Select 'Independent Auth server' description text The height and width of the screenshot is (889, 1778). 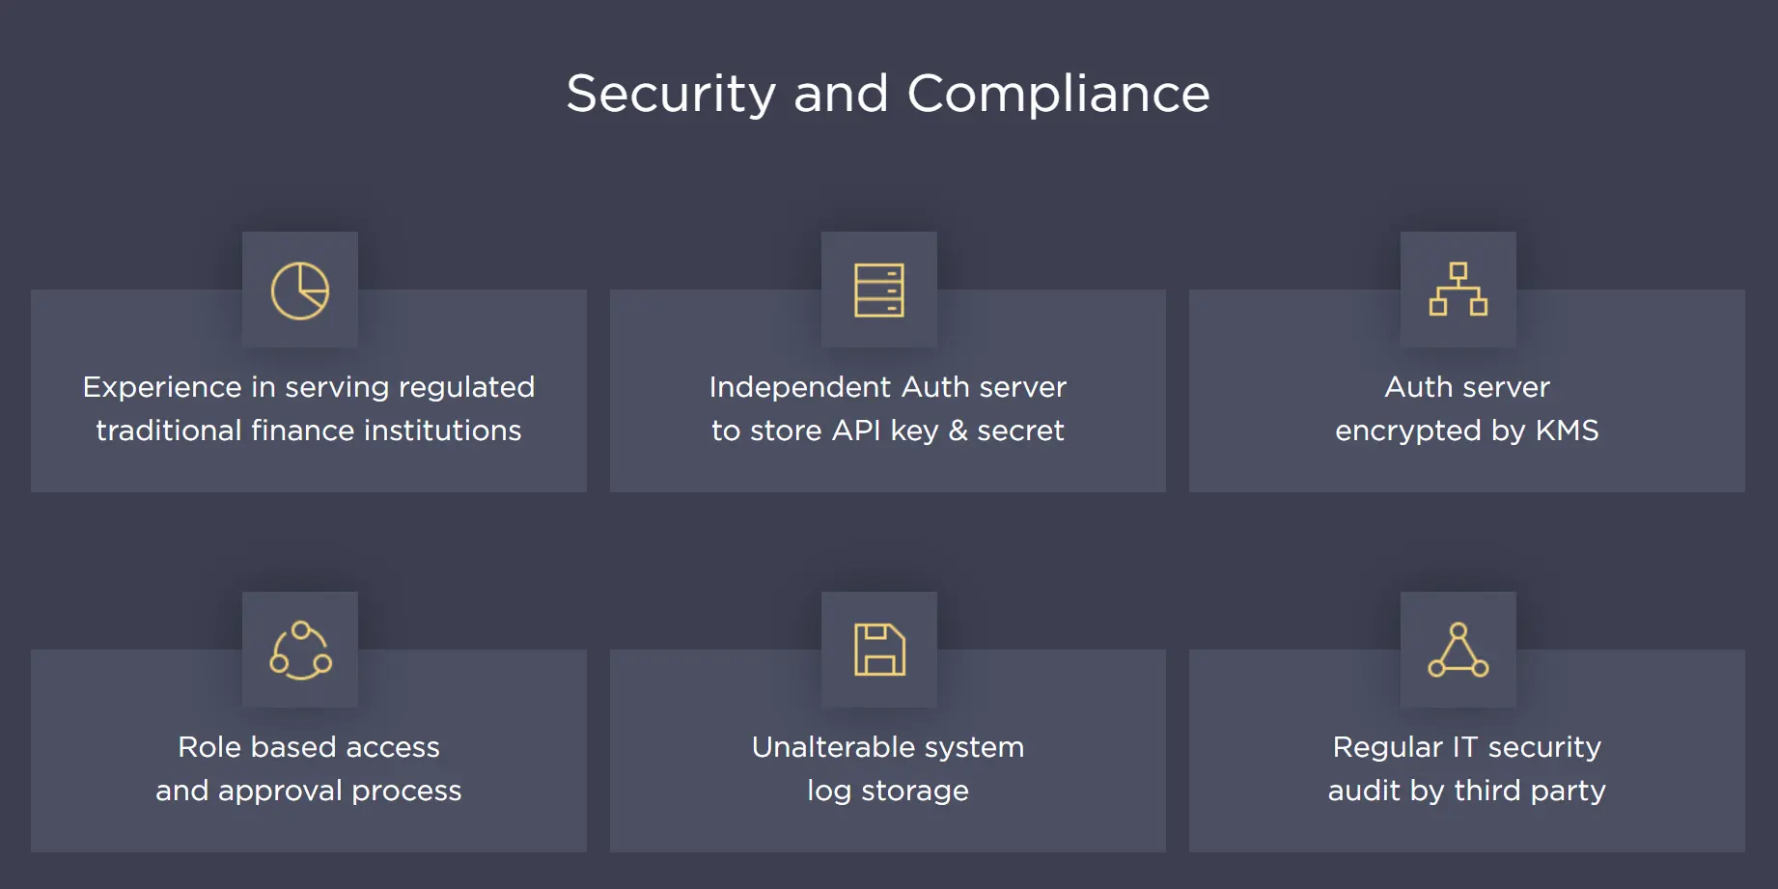click(887, 387)
